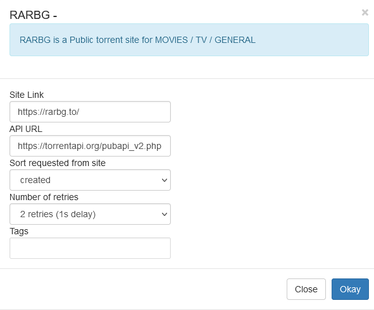Open the Number of retries dropdown

tap(90, 214)
